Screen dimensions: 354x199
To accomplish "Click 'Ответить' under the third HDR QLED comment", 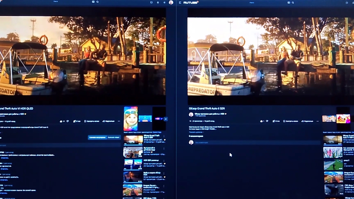I will tap(4, 180).
